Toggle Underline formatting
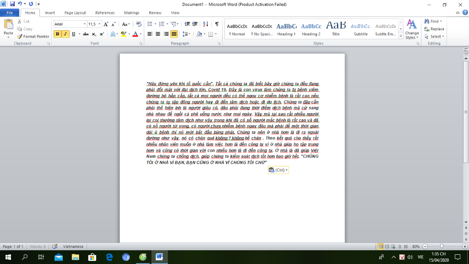The image size is (469, 264). (73, 34)
